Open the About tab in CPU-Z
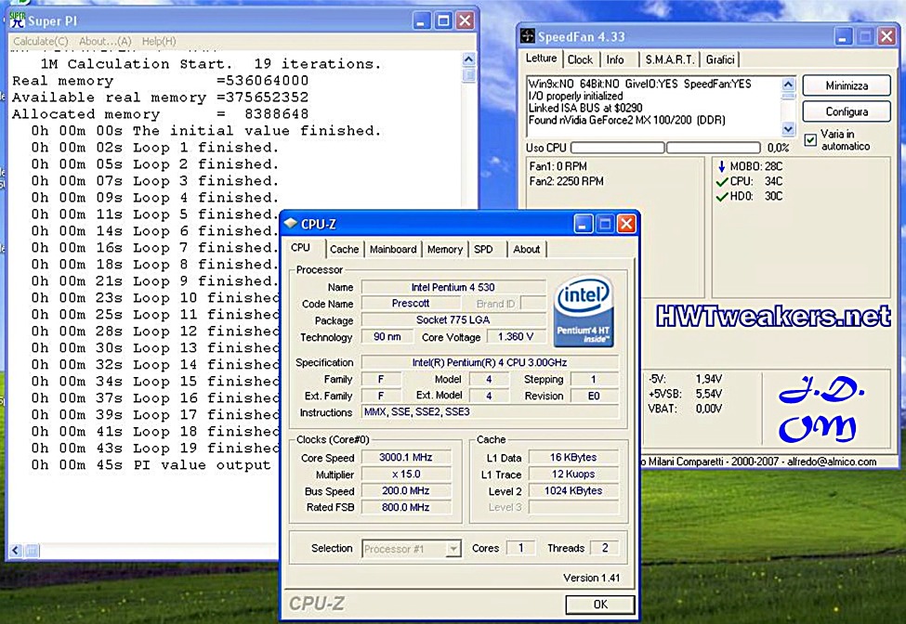 click(x=526, y=250)
